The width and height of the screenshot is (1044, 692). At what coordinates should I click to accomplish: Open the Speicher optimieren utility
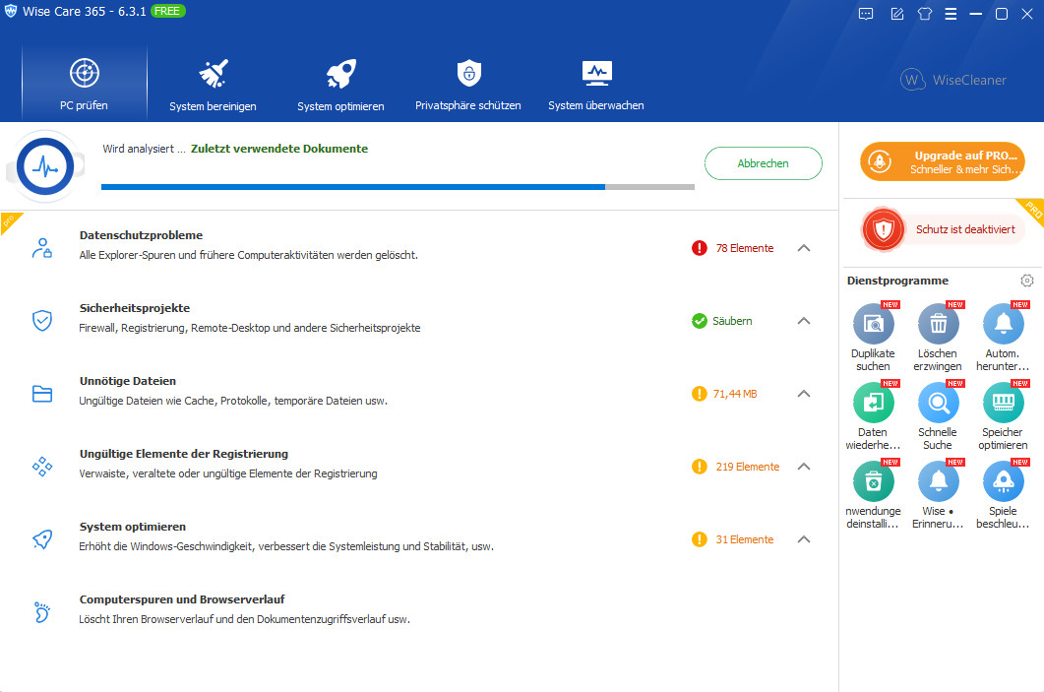pos(1003,404)
